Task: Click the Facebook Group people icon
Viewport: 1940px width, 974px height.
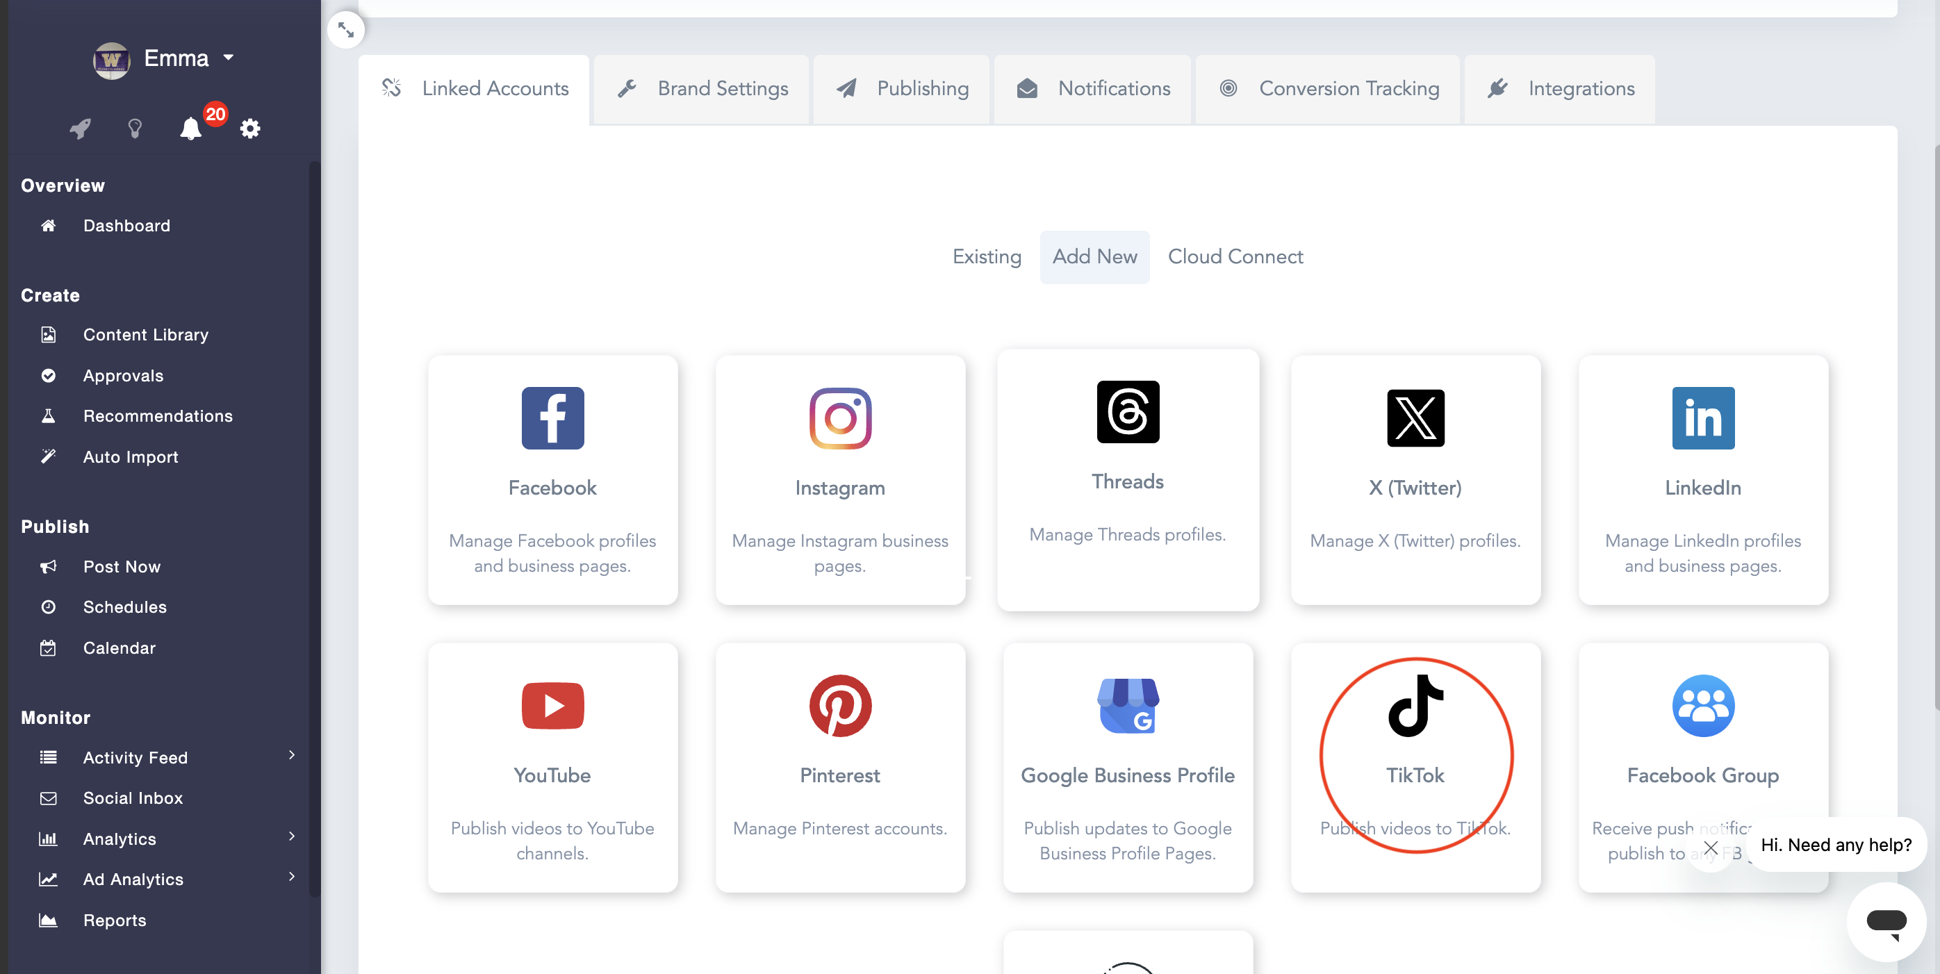Action: click(1703, 705)
